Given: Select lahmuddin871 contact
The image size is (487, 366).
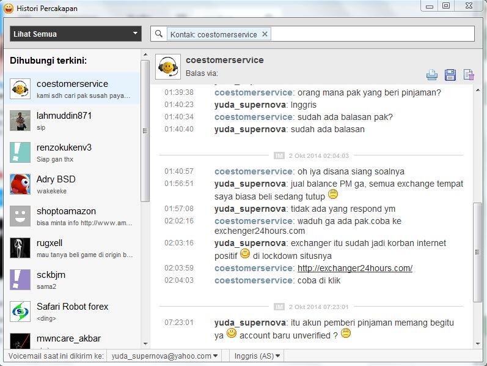Looking at the screenshot, I should pos(72,121).
